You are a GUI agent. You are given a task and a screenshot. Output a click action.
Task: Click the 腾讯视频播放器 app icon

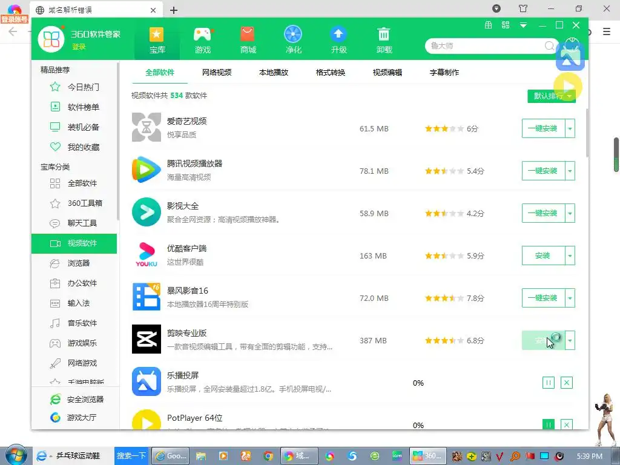tap(147, 170)
